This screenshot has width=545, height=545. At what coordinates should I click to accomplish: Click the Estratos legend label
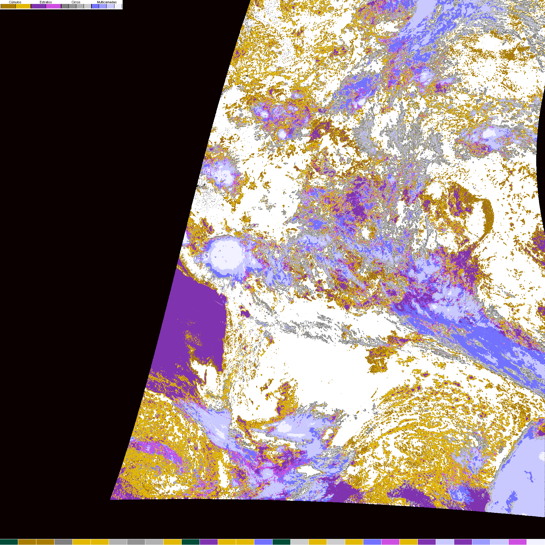pyautogui.click(x=46, y=2)
